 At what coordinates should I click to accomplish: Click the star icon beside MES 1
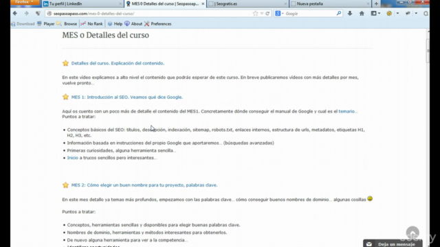pos(65,97)
